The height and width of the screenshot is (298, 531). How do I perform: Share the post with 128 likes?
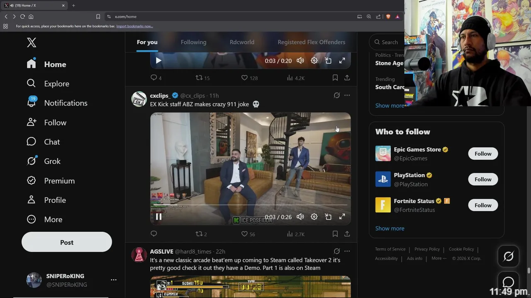pyautogui.click(x=347, y=78)
